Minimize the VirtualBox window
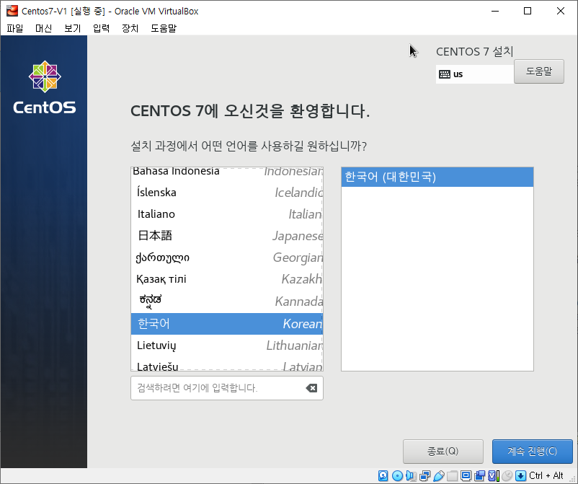 [x=495, y=11]
